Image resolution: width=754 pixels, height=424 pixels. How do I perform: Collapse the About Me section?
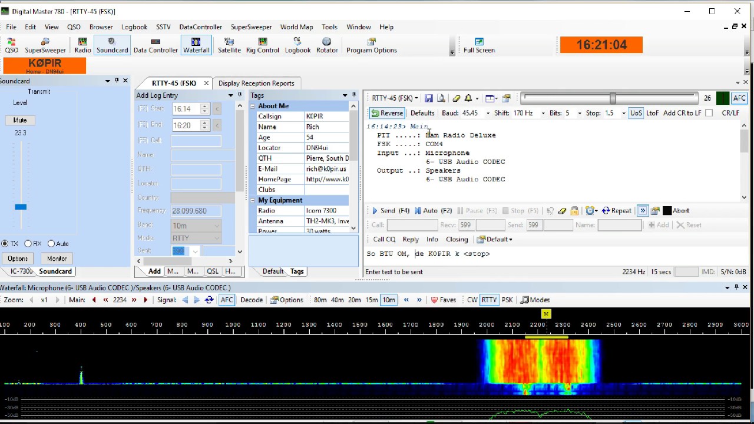pyautogui.click(x=253, y=106)
